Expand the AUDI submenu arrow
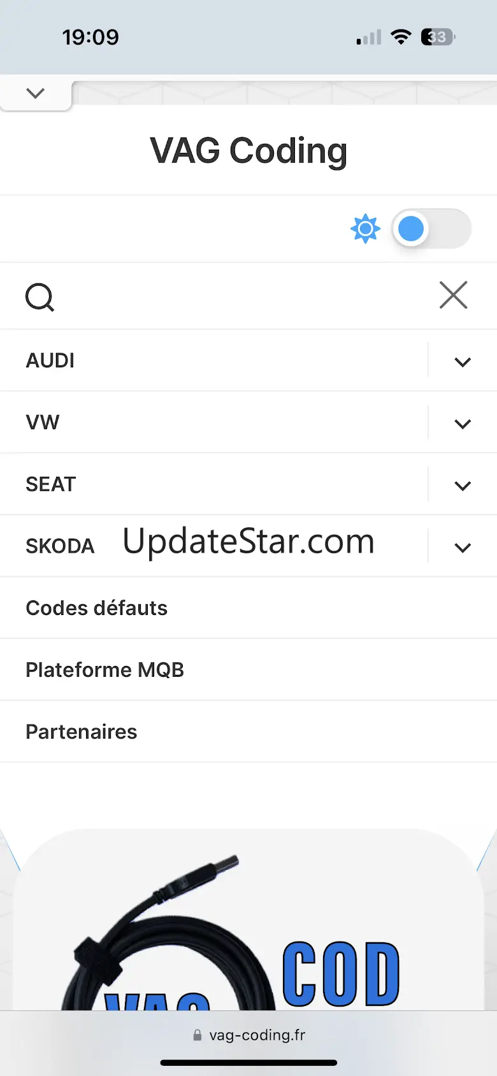This screenshot has width=497, height=1076. coord(463,362)
